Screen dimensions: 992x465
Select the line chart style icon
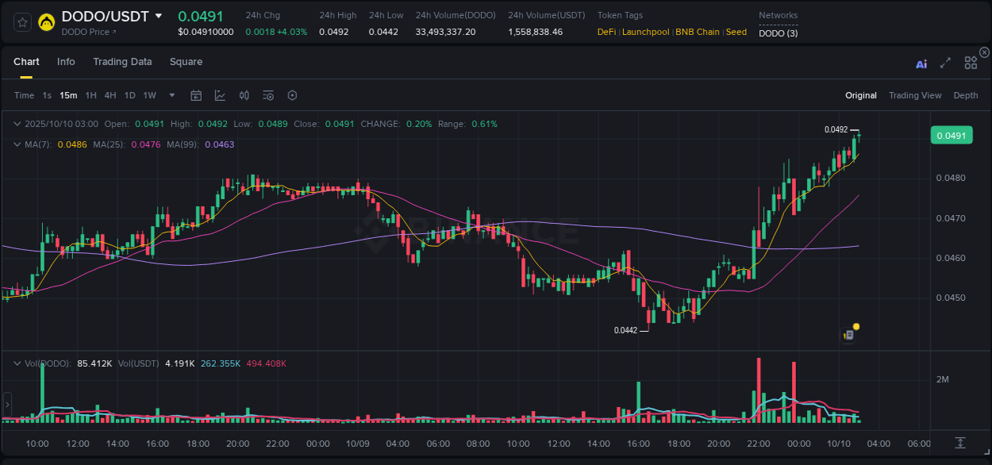click(220, 95)
